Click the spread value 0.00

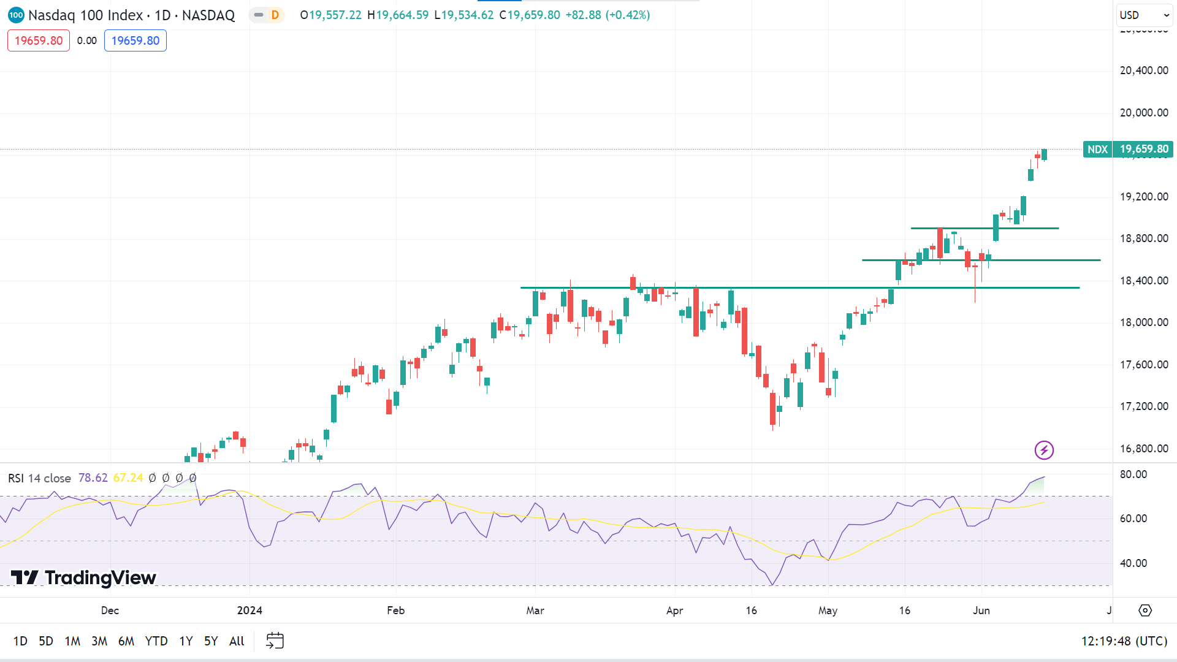click(87, 40)
